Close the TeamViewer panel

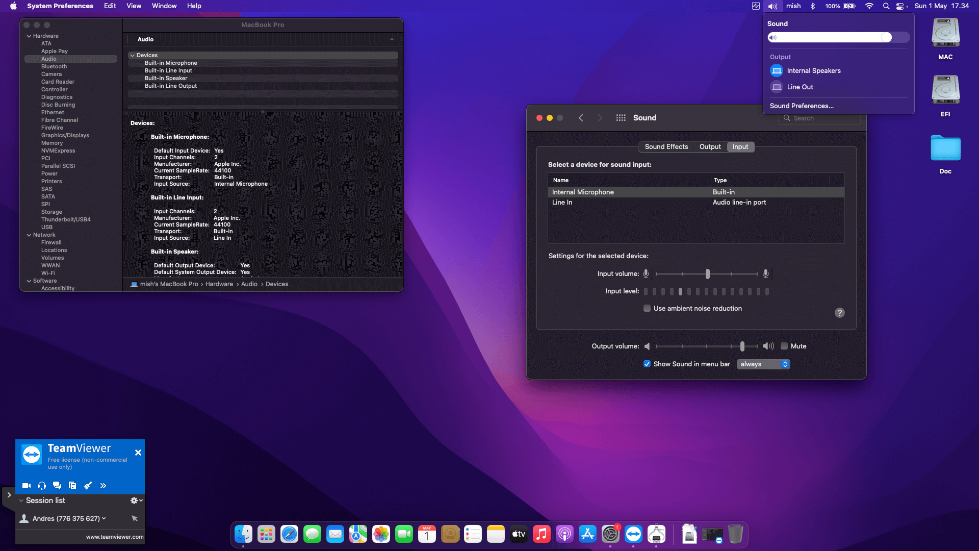point(138,453)
